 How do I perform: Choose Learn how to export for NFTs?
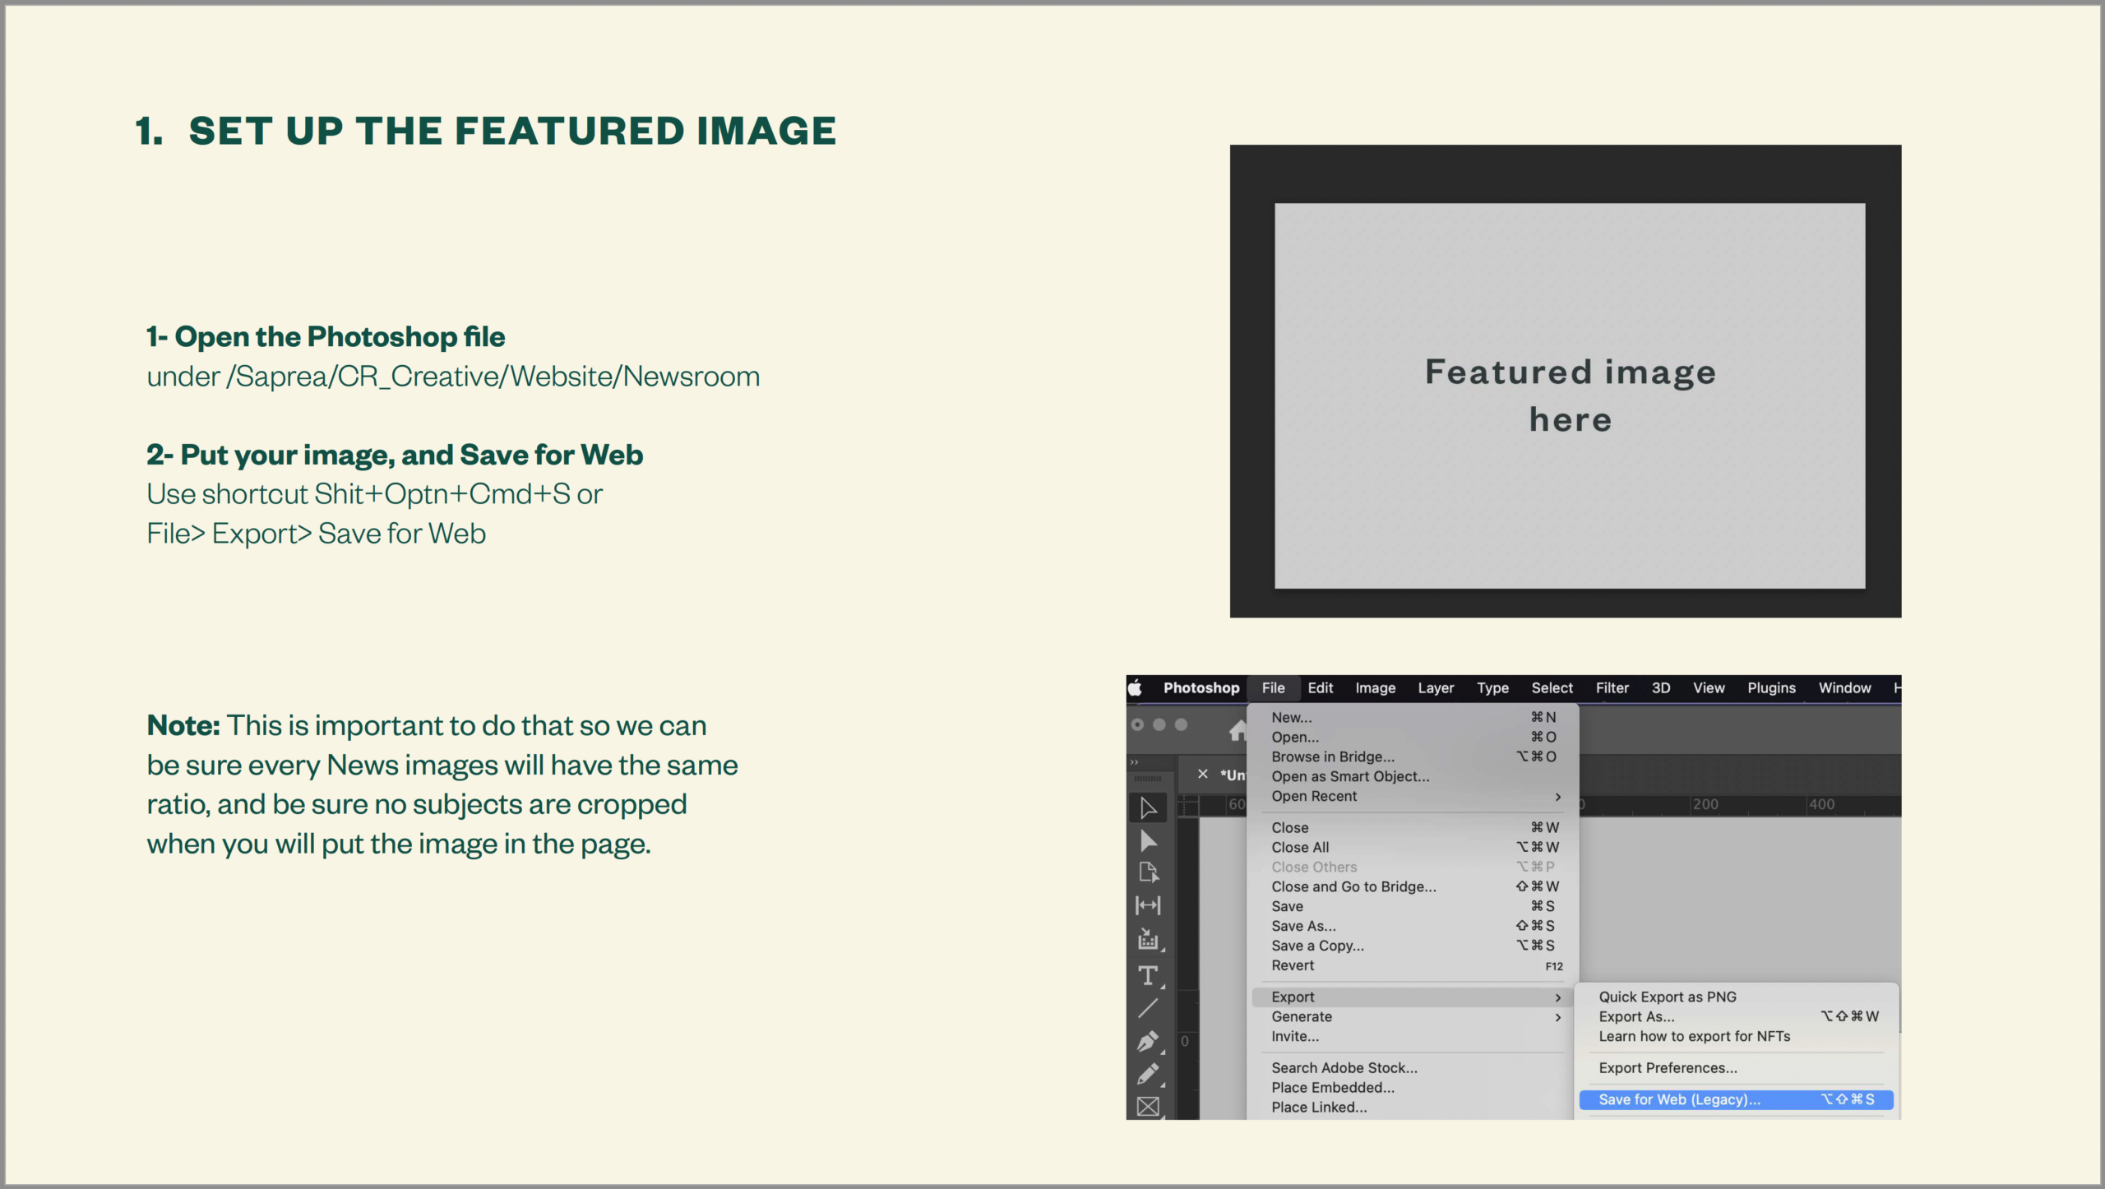point(1737,1036)
